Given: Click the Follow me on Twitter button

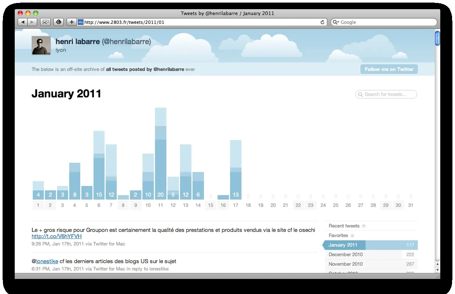Looking at the screenshot, I should 389,69.
